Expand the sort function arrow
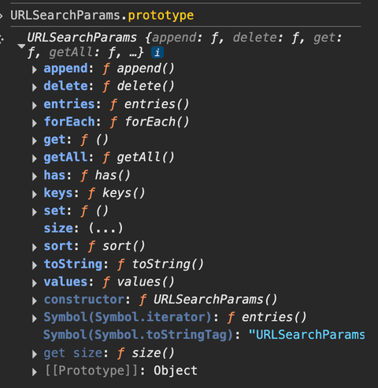This screenshot has width=378, height=388. 35,248
